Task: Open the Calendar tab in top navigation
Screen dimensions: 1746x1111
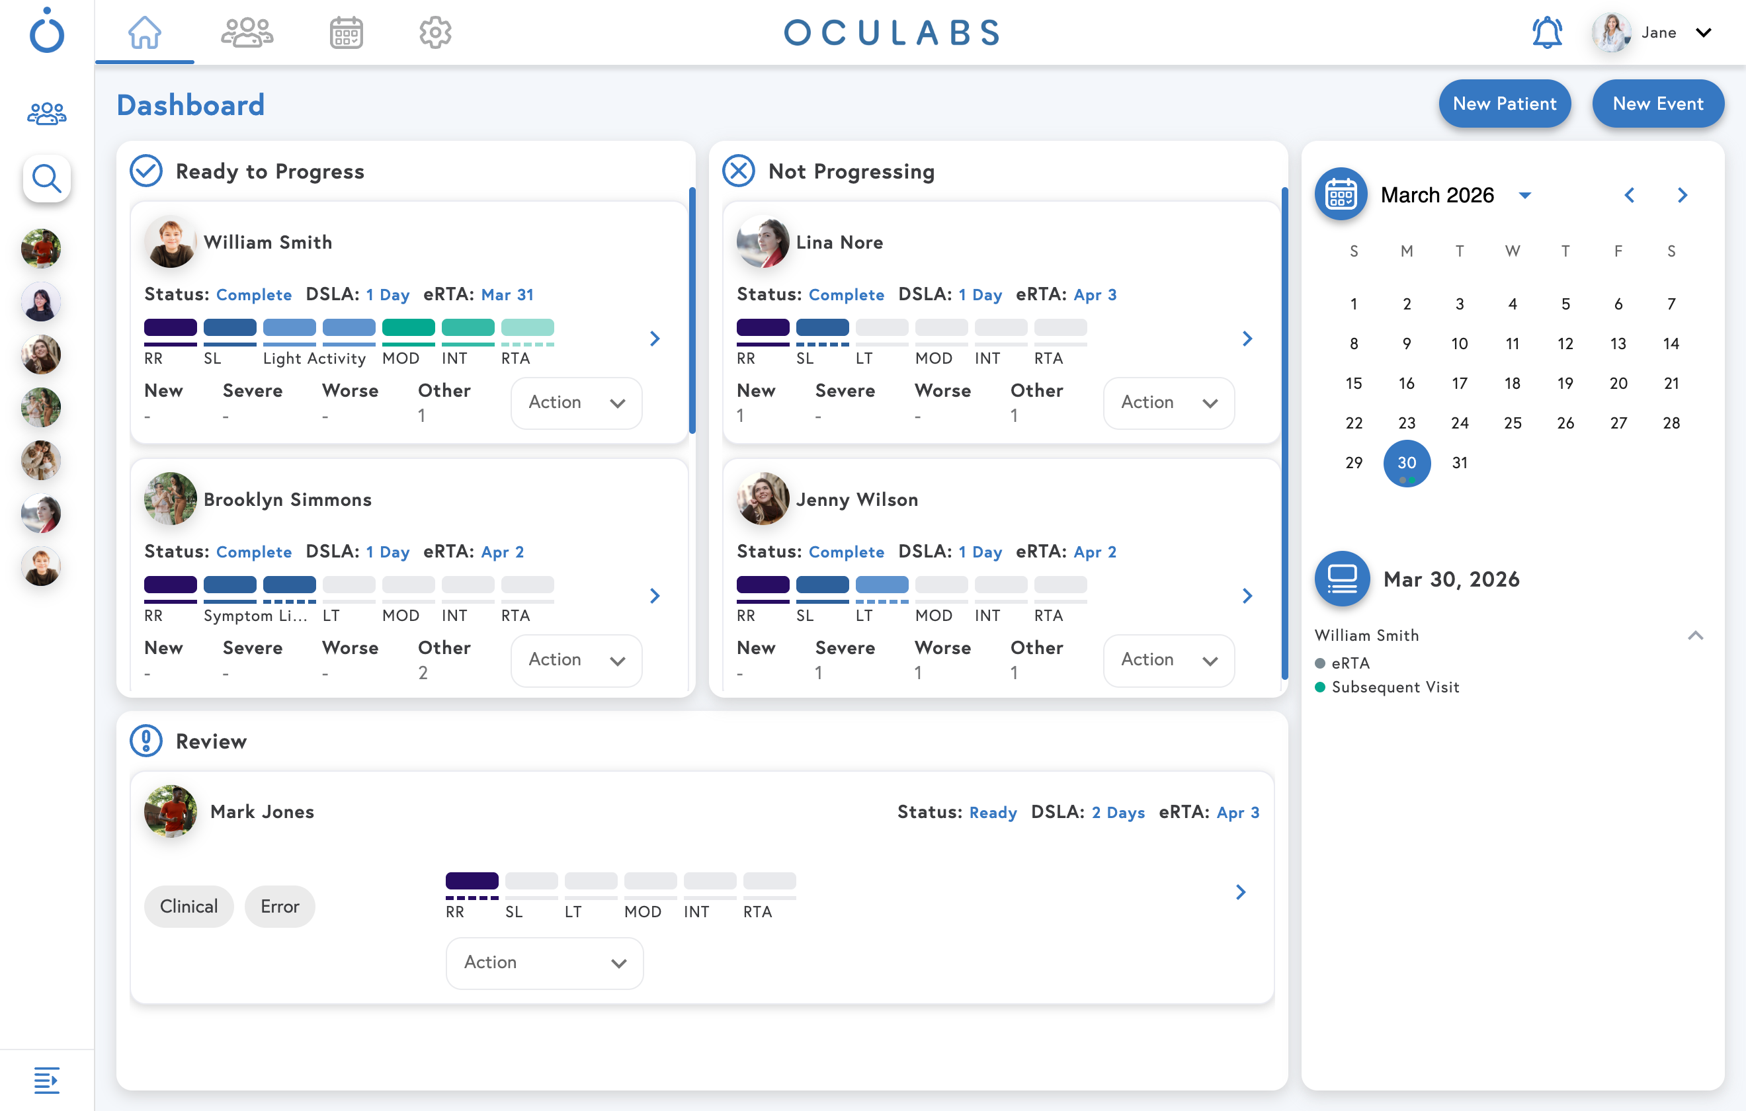Action: [x=346, y=32]
